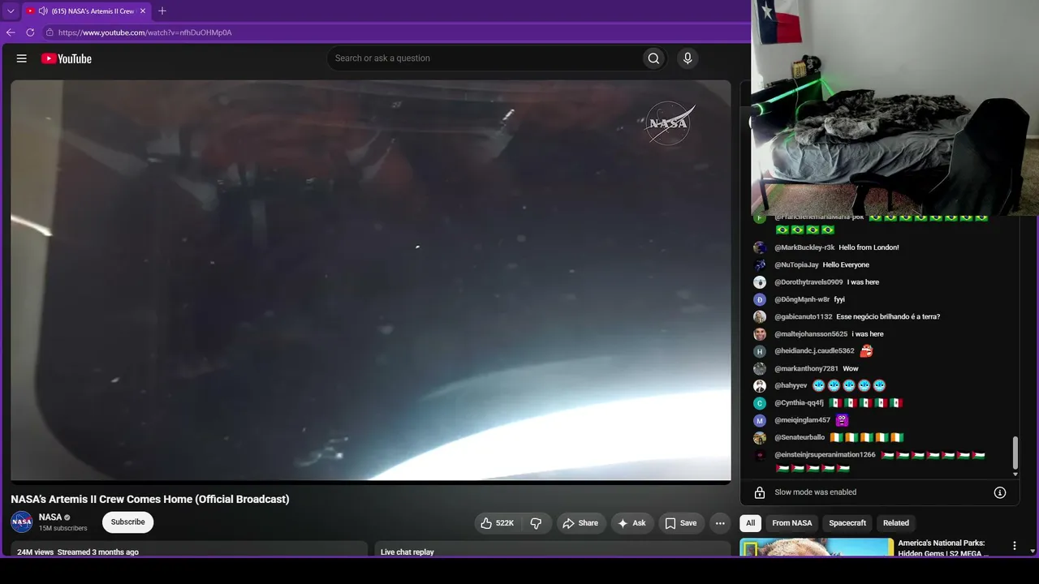Viewport: 1039px width, 584px height.
Task: Open the NASA channel avatar
Action: pyautogui.click(x=22, y=522)
